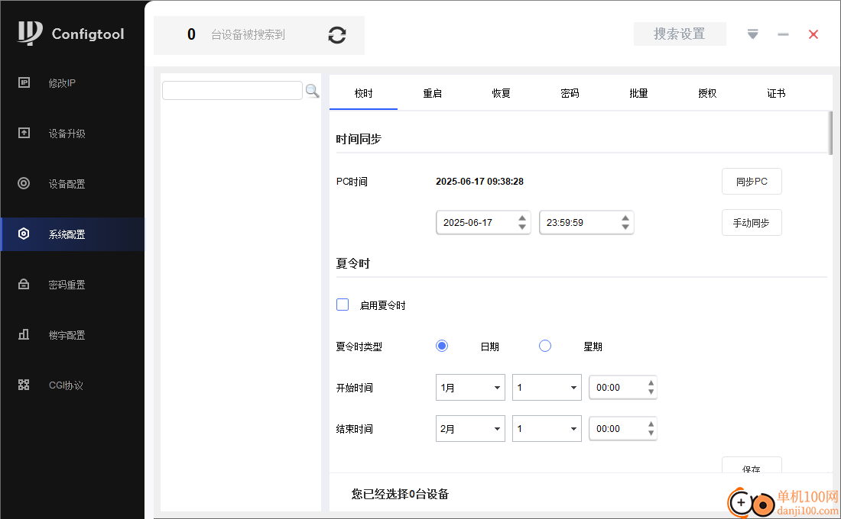Open 设备升级 in the sidebar

click(x=73, y=134)
